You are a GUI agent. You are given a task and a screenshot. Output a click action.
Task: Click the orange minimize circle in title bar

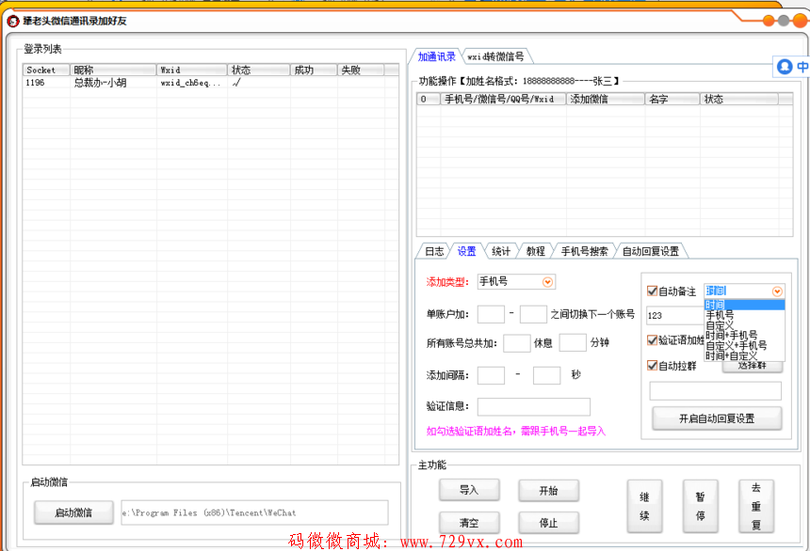tap(769, 21)
